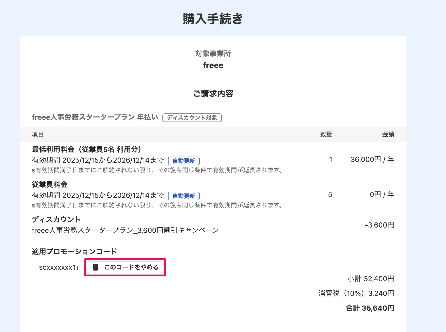This screenshot has width=446, height=332.
Task: Click the trash icon beside このコードをやめる
Action: [x=95, y=267]
